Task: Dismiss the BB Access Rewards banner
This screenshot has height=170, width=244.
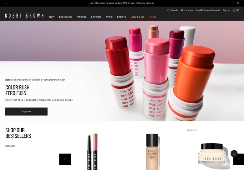Action: click(238, 3)
